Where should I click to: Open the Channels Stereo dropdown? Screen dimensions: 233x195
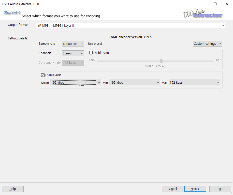pyautogui.click(x=73, y=53)
